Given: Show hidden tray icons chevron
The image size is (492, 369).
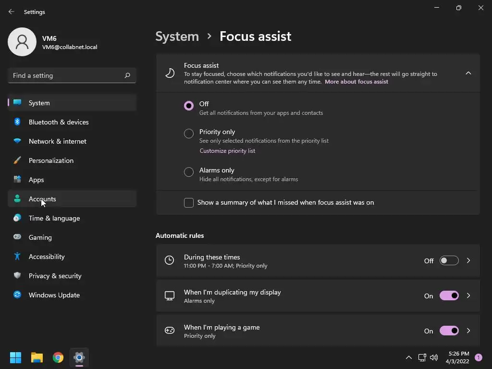Looking at the screenshot, I should tap(409, 357).
